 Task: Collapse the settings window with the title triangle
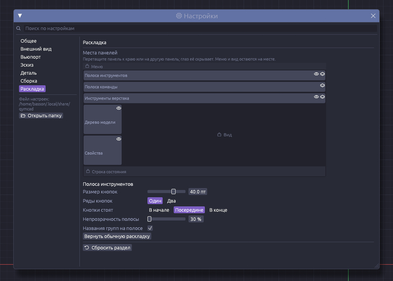click(20, 16)
